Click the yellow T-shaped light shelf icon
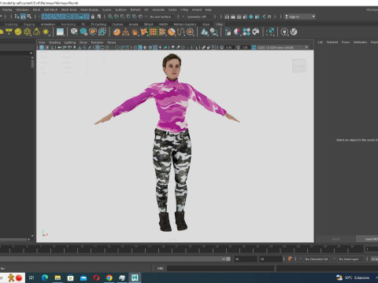Image resolution: width=378 pixels, height=283 pixels. [x=9, y=32]
